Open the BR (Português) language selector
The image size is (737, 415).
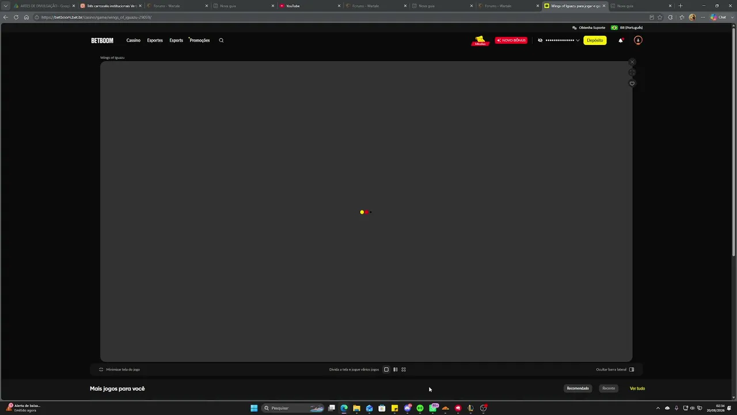[627, 28]
